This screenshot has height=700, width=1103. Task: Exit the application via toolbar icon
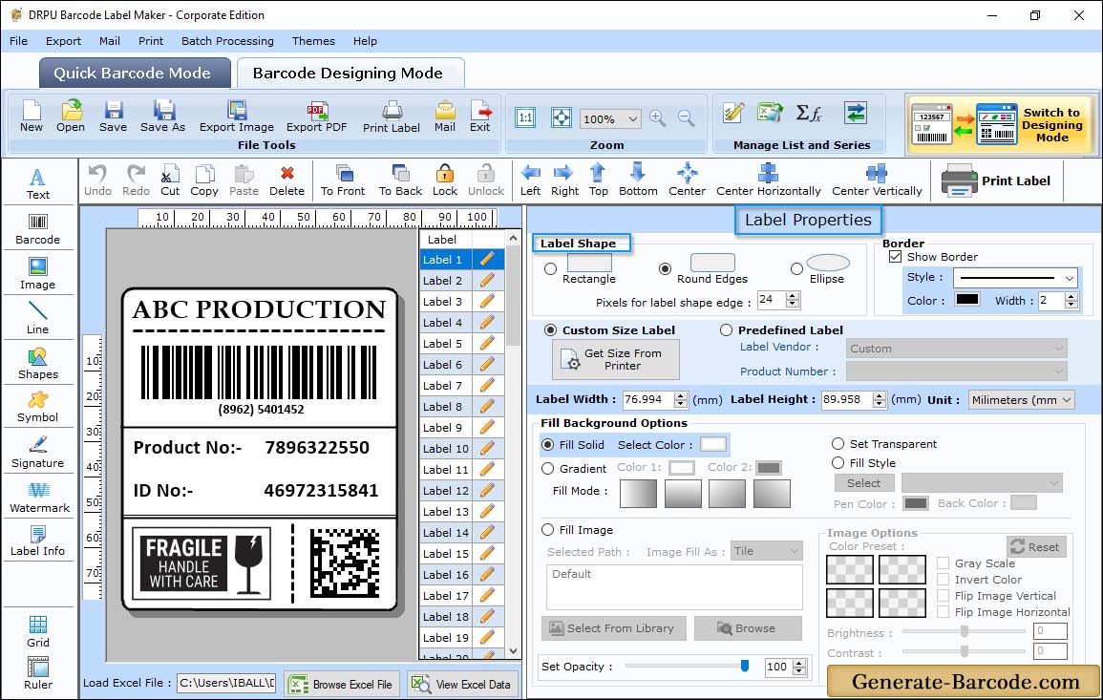(480, 117)
